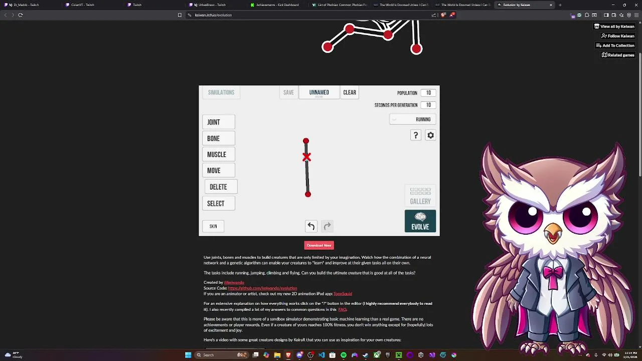Open the weather widget in taskbar
Image resolution: width=642 pixels, height=361 pixels.
coord(13,355)
